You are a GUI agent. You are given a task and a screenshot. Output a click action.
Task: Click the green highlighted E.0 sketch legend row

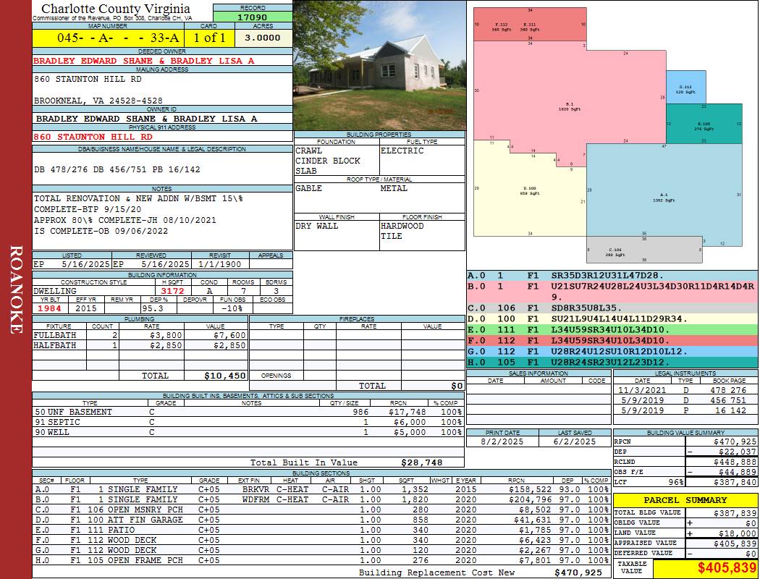(x=612, y=329)
